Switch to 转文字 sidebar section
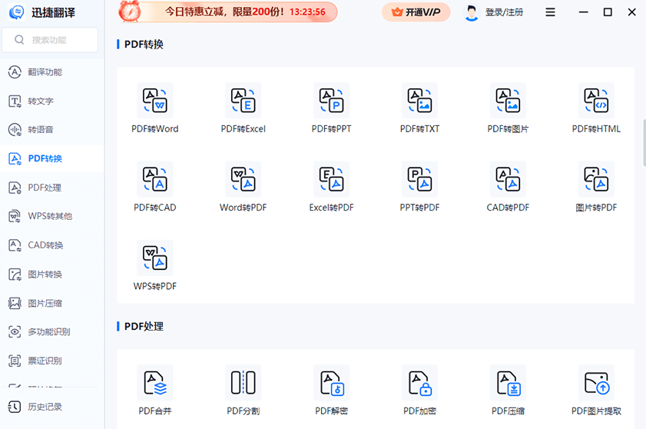This screenshot has width=646, height=429. [x=52, y=101]
